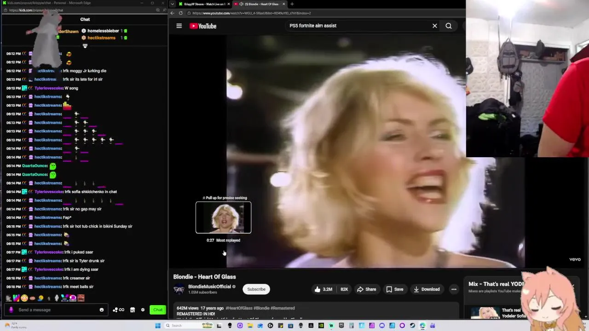Dislike the video (82K thumbs down)

tap(344, 289)
